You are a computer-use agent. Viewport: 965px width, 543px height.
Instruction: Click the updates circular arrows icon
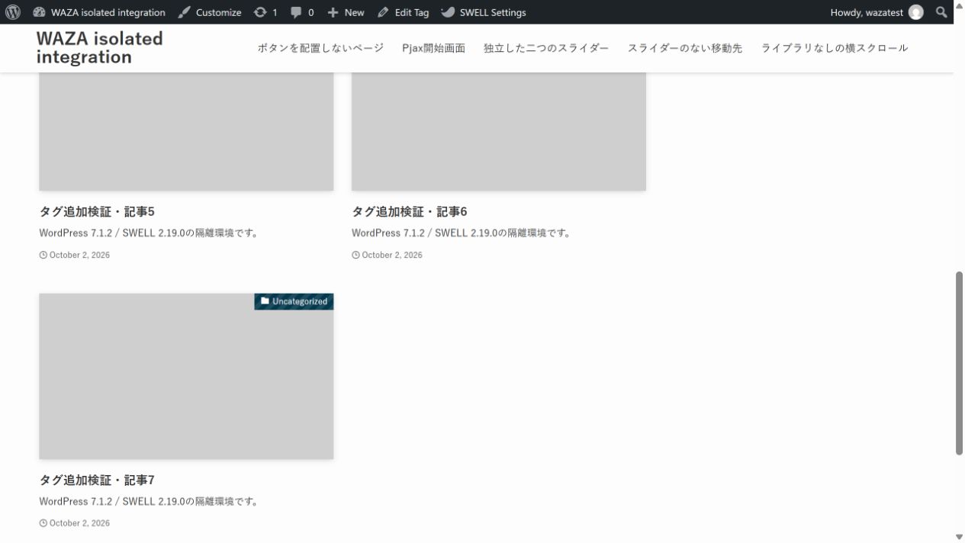pos(260,12)
